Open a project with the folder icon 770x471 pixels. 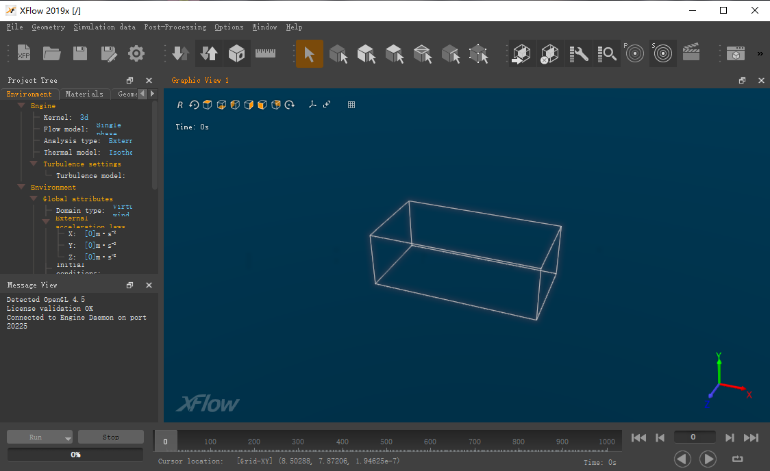pos(51,53)
